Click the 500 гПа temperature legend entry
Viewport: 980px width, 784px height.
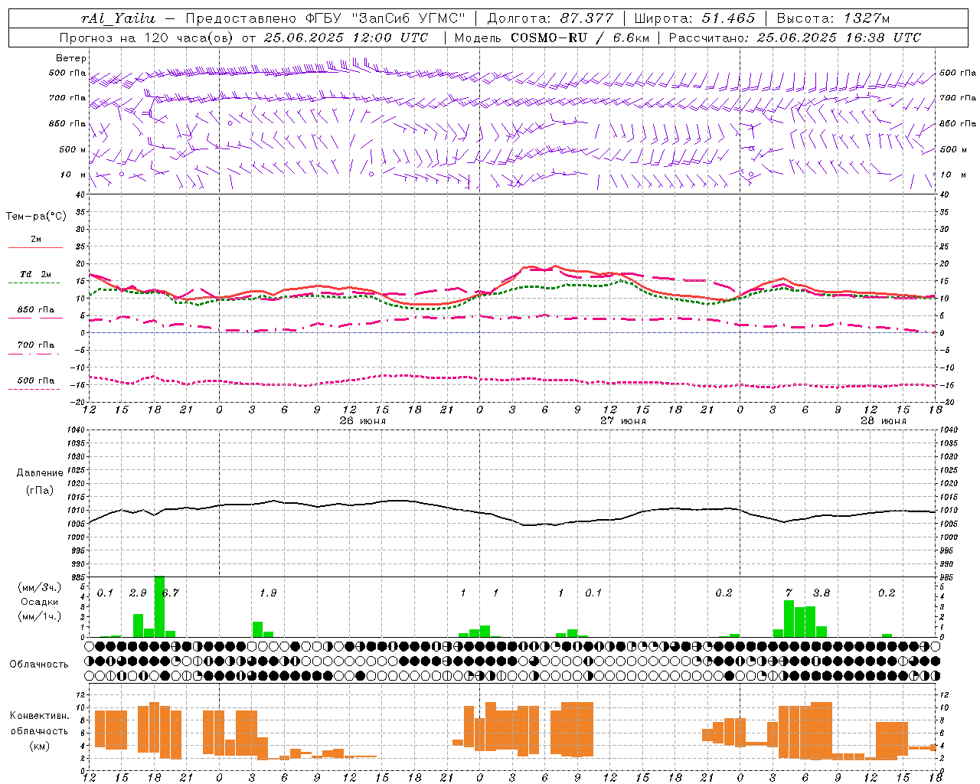click(x=35, y=381)
